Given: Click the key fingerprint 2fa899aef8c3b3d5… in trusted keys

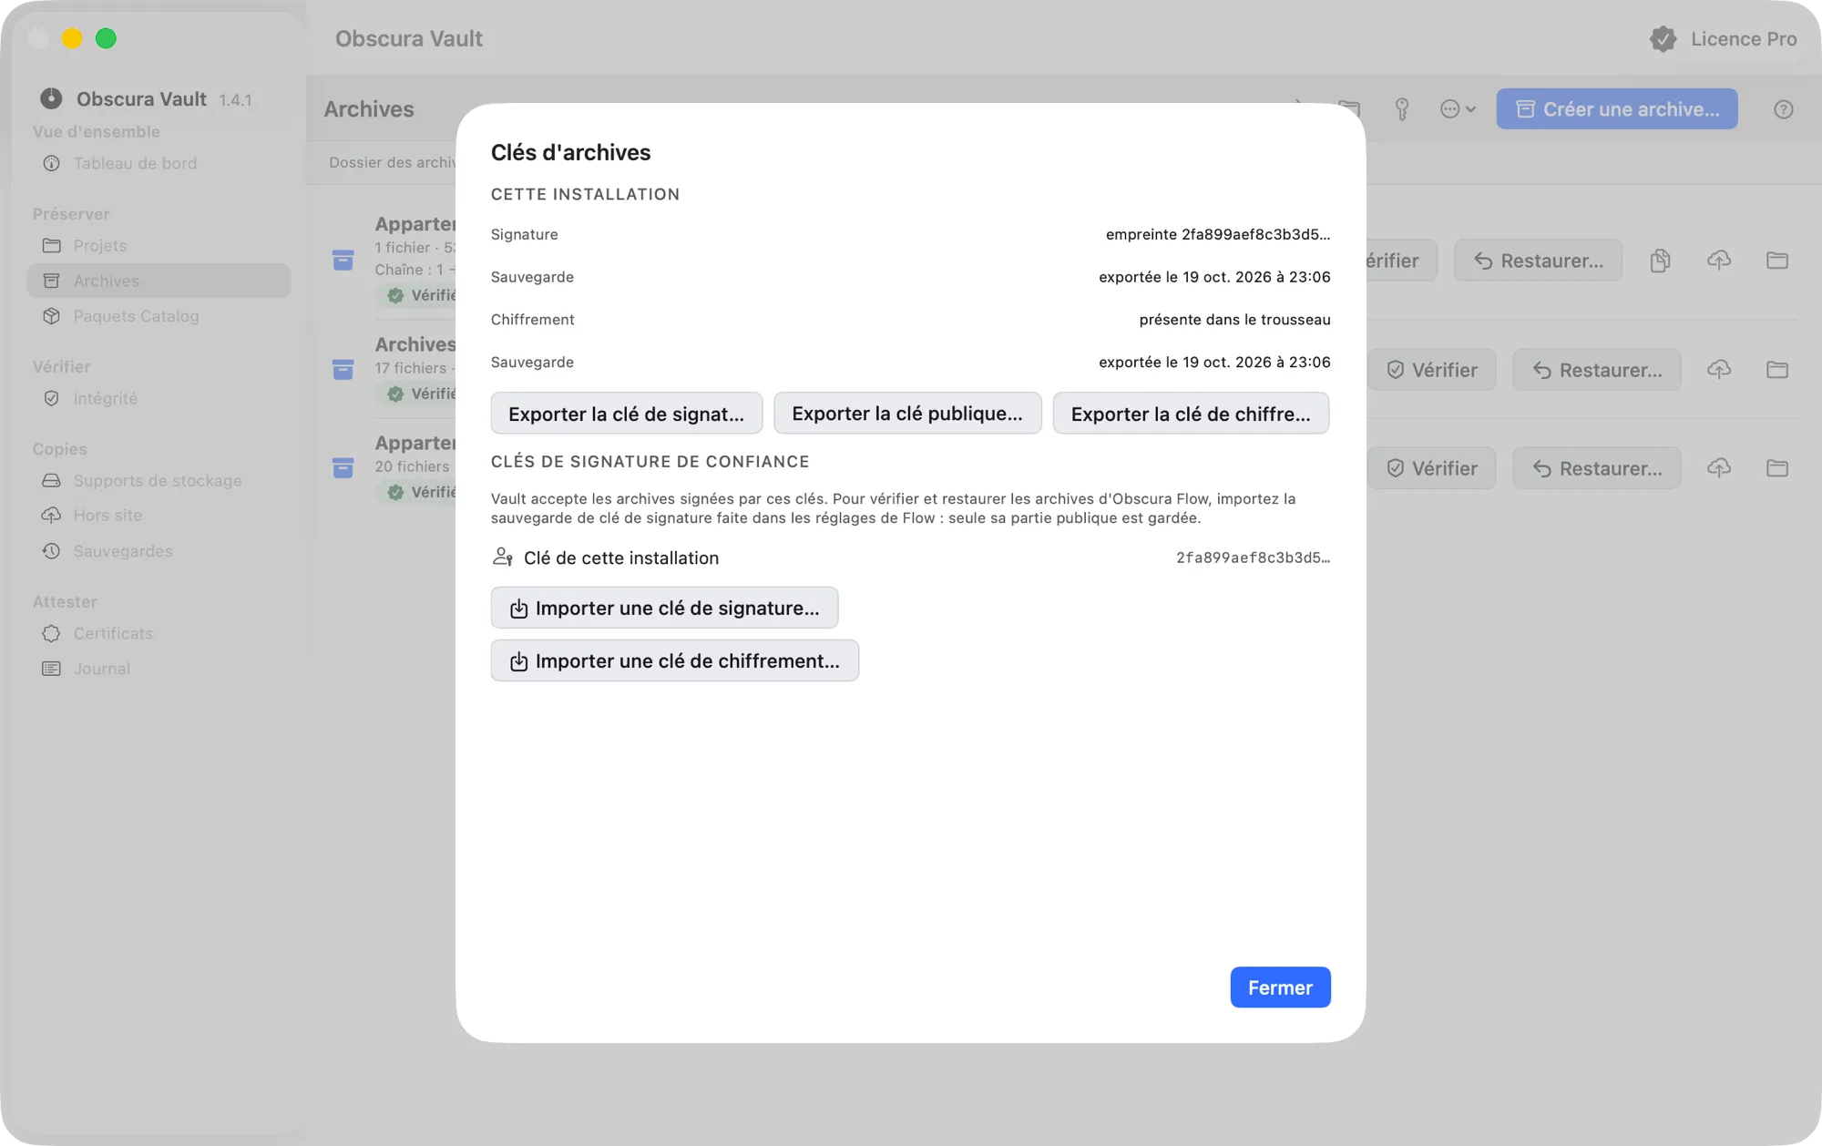Looking at the screenshot, I should click(1253, 558).
